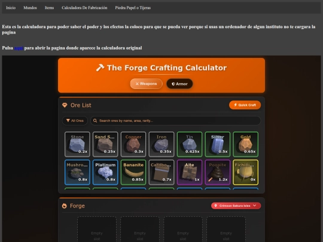Viewport: 323px width, 242px height.
Task: Select the Bananite ore tile
Action: [x=133, y=172]
